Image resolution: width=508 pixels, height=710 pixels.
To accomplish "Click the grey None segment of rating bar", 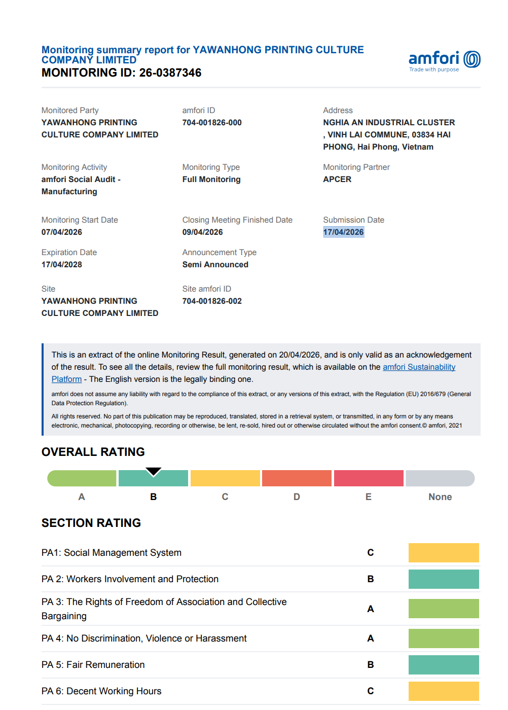I will [x=440, y=478].
